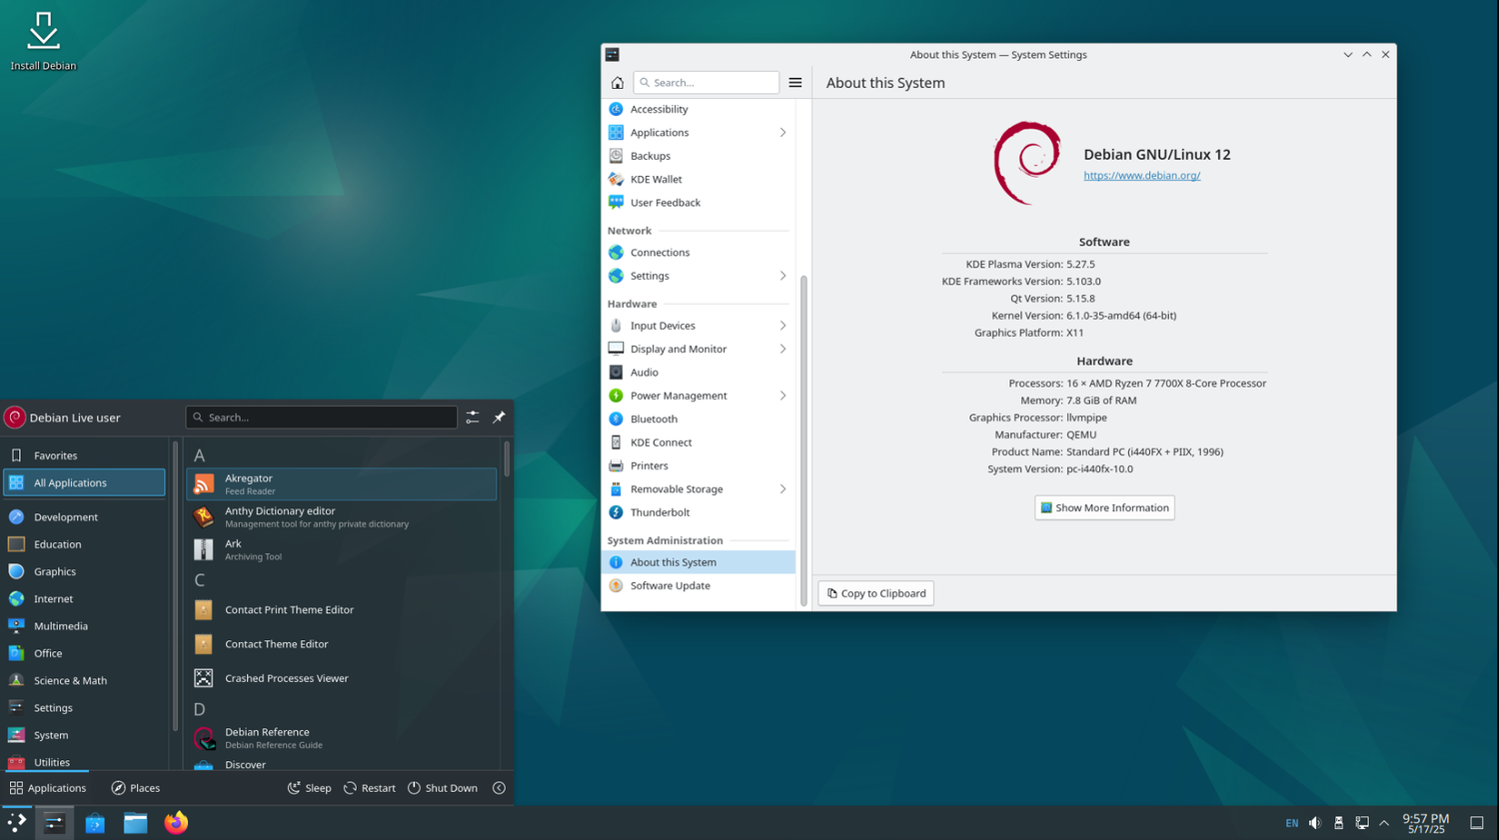The image size is (1499, 840).
Task: Click the Copy to Clipboard button
Action: [x=876, y=593]
